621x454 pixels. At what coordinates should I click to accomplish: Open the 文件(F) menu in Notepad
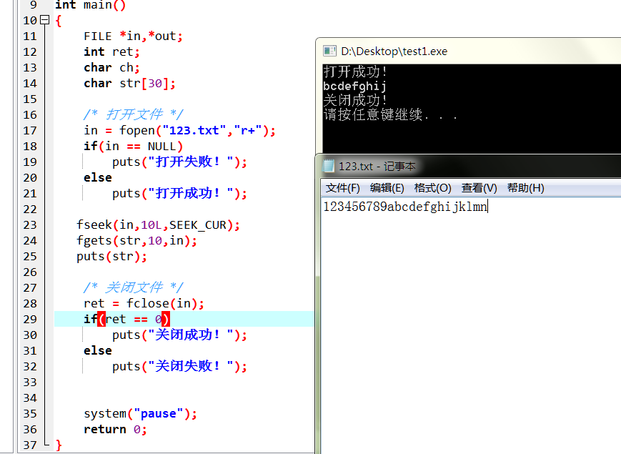(x=342, y=187)
